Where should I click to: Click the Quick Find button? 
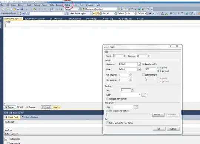(x=12, y=117)
